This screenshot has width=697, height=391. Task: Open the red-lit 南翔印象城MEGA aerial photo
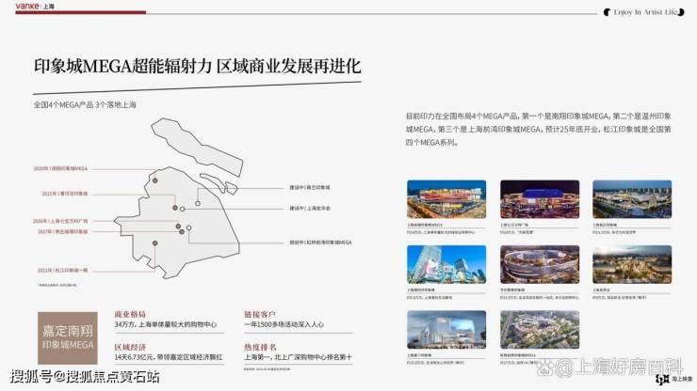tap(446, 199)
